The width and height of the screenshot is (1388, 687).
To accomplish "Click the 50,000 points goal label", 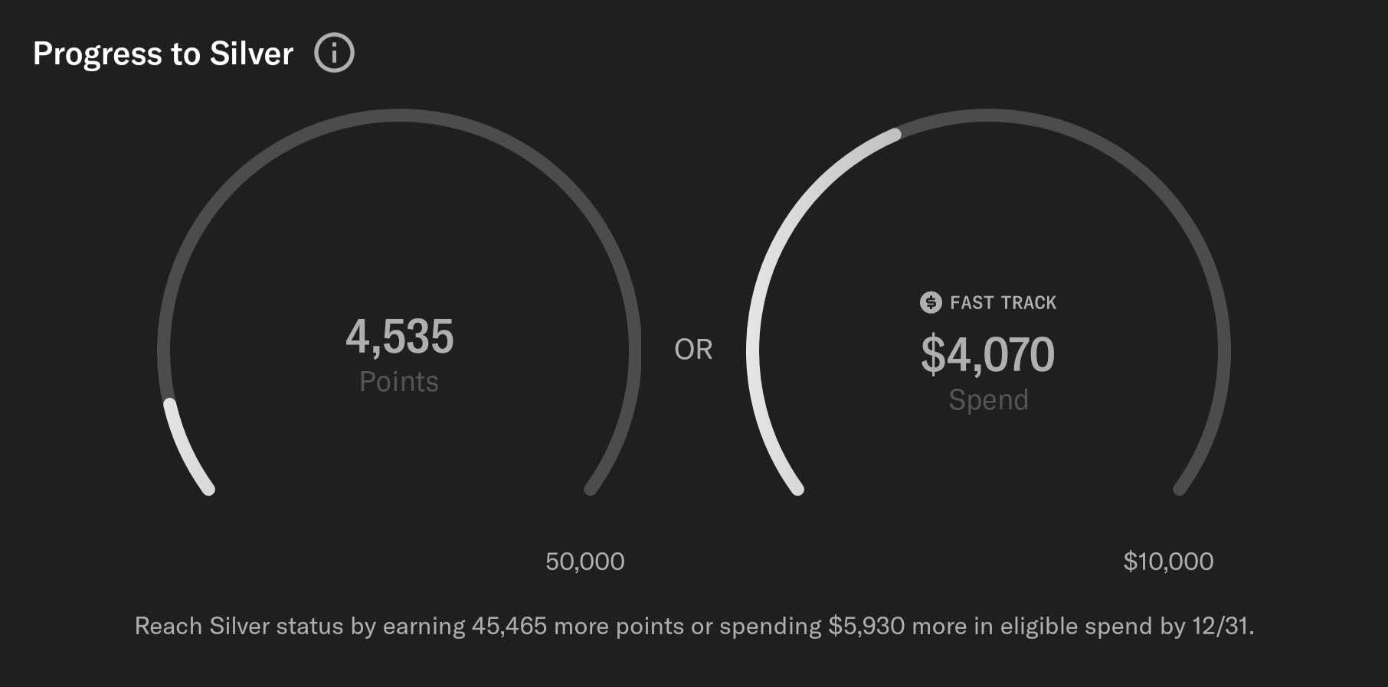I will coord(584,562).
